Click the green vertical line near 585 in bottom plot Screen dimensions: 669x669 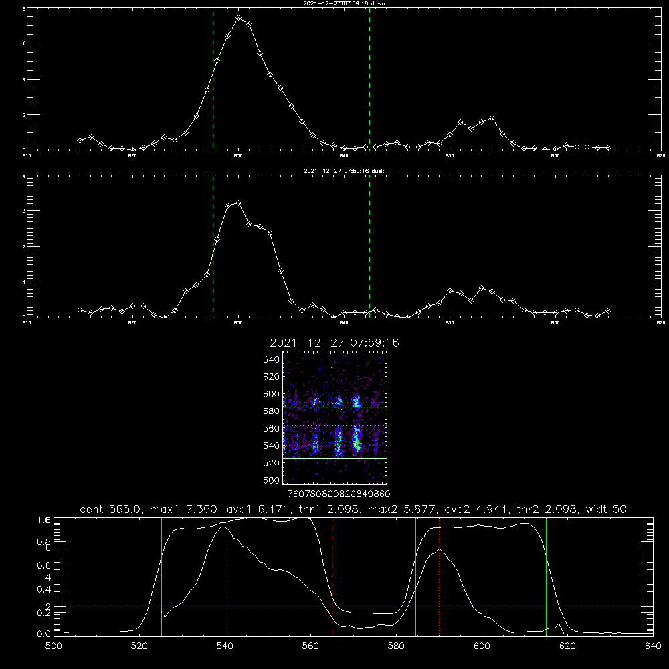pos(415,577)
